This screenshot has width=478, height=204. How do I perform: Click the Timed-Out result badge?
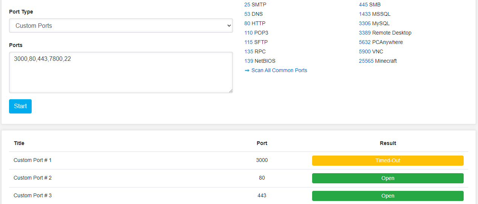[x=388, y=160]
